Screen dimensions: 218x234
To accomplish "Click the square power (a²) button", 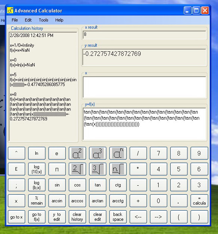I will click(77, 153).
